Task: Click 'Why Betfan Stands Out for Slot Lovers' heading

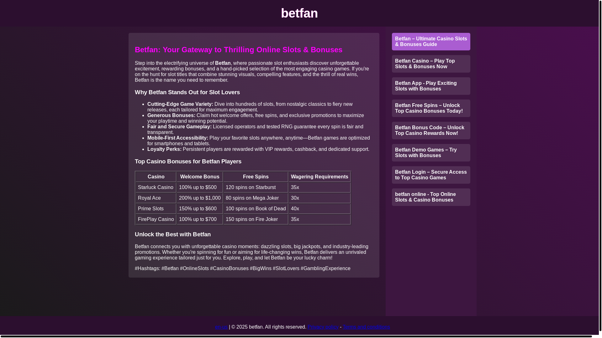Action: pyautogui.click(x=187, y=92)
